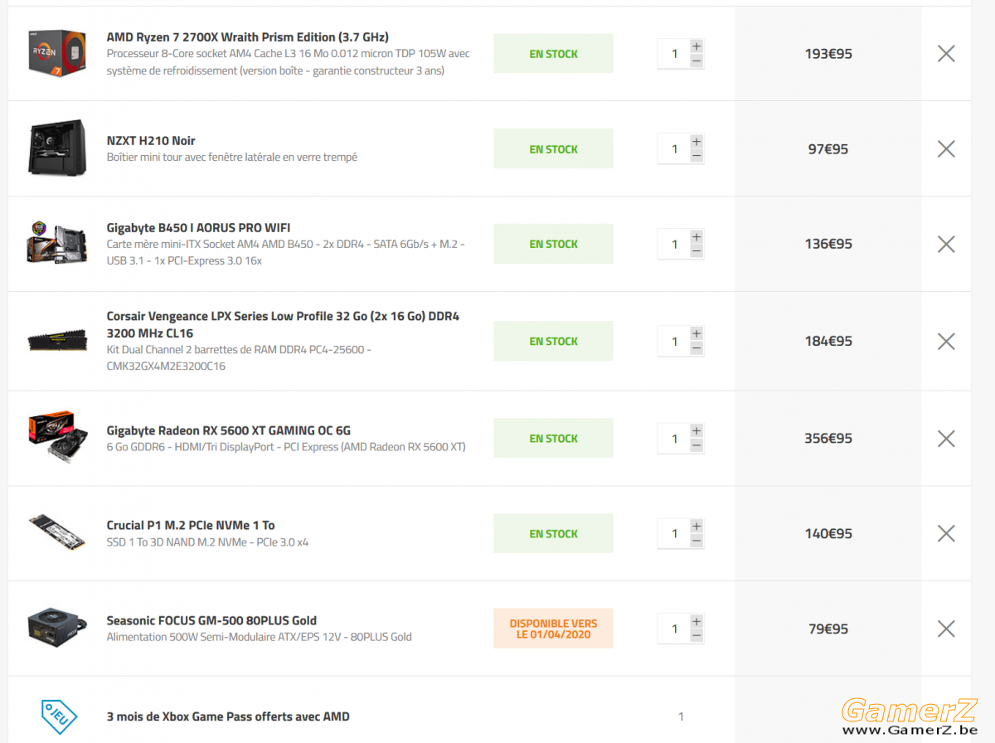Open AMD Ryzen 7 2700X Wraith Prism Edition link
The height and width of the screenshot is (743, 995).
point(248,37)
